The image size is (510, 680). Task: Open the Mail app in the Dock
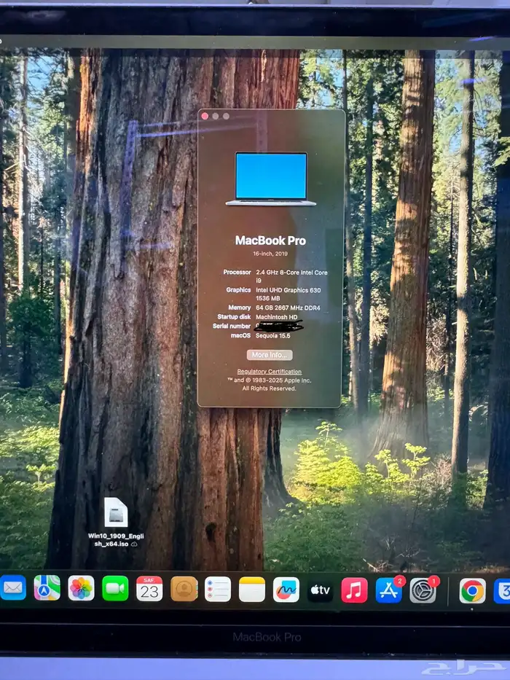(12, 587)
